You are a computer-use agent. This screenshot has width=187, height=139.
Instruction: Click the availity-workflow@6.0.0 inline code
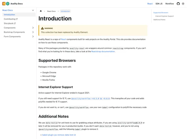[x=130, y=123]
